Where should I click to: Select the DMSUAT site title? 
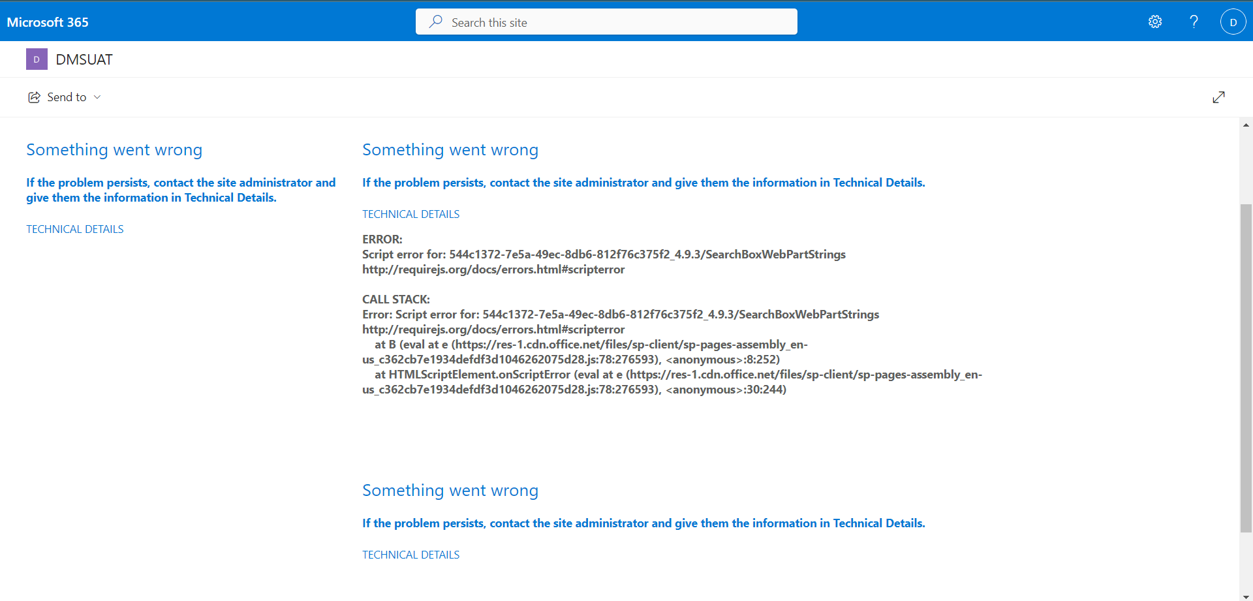[x=84, y=59]
